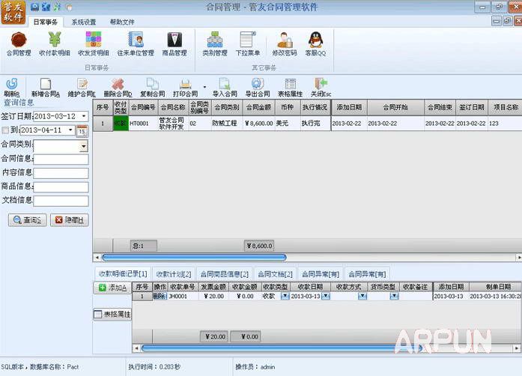Open 往来单位管理 module
The height and width of the screenshot is (376, 522).
pos(135,43)
